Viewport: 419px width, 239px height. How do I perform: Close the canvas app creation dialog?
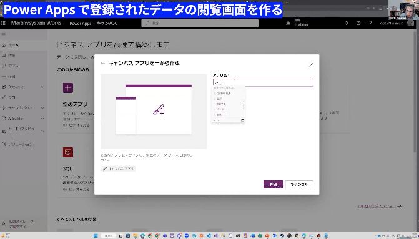click(311, 65)
